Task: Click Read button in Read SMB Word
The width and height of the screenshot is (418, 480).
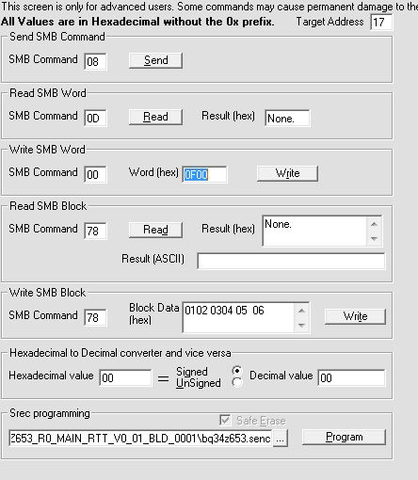Action: click(x=155, y=117)
